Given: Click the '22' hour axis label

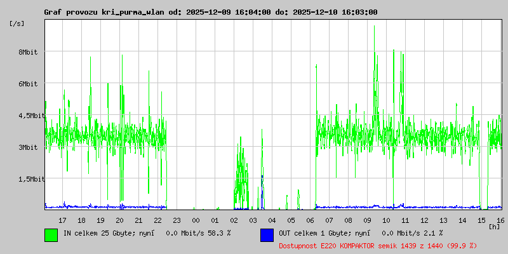Looking at the screenshot, I should 157,220.
